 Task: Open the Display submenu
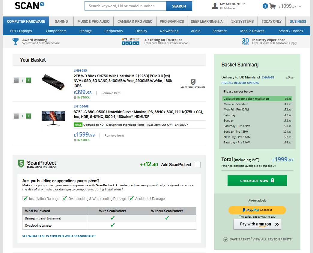click(x=141, y=31)
